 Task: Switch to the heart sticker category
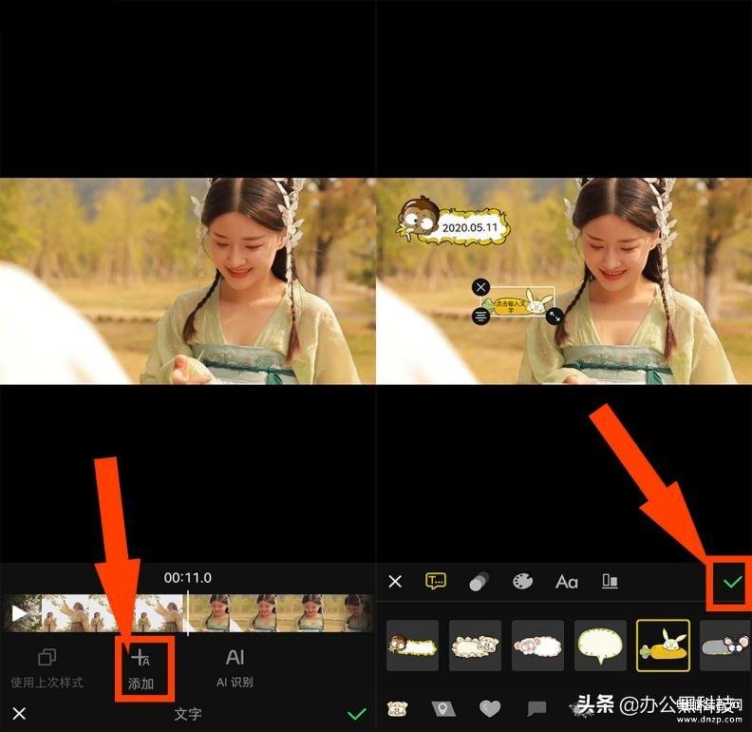click(489, 708)
